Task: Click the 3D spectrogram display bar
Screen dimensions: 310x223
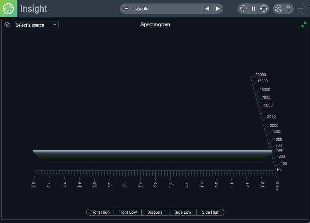Action: click(153, 155)
